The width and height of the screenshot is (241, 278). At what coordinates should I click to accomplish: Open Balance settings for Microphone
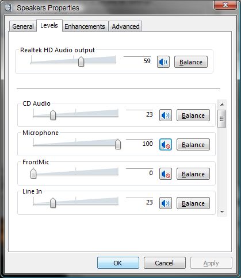tap(193, 145)
